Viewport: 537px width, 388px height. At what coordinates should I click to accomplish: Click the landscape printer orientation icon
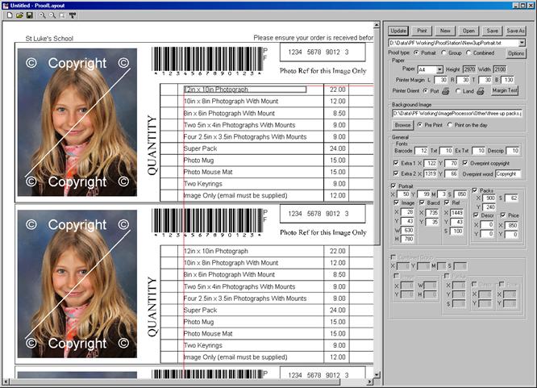click(481, 91)
